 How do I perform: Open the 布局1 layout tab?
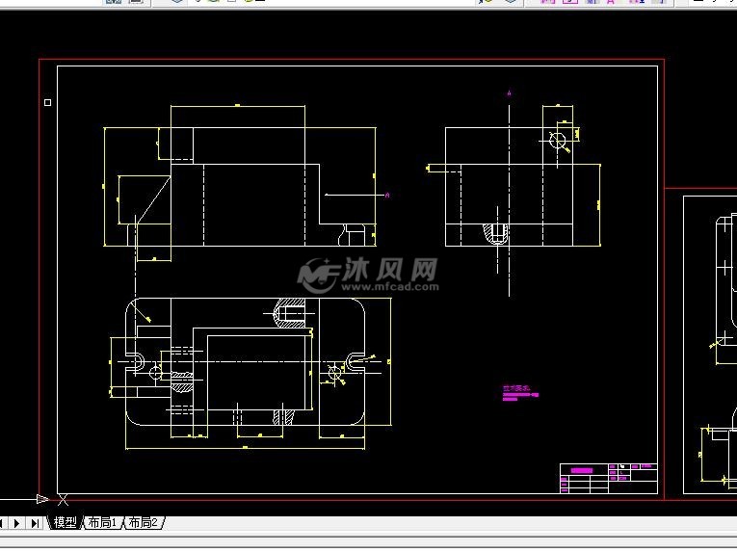(101, 523)
